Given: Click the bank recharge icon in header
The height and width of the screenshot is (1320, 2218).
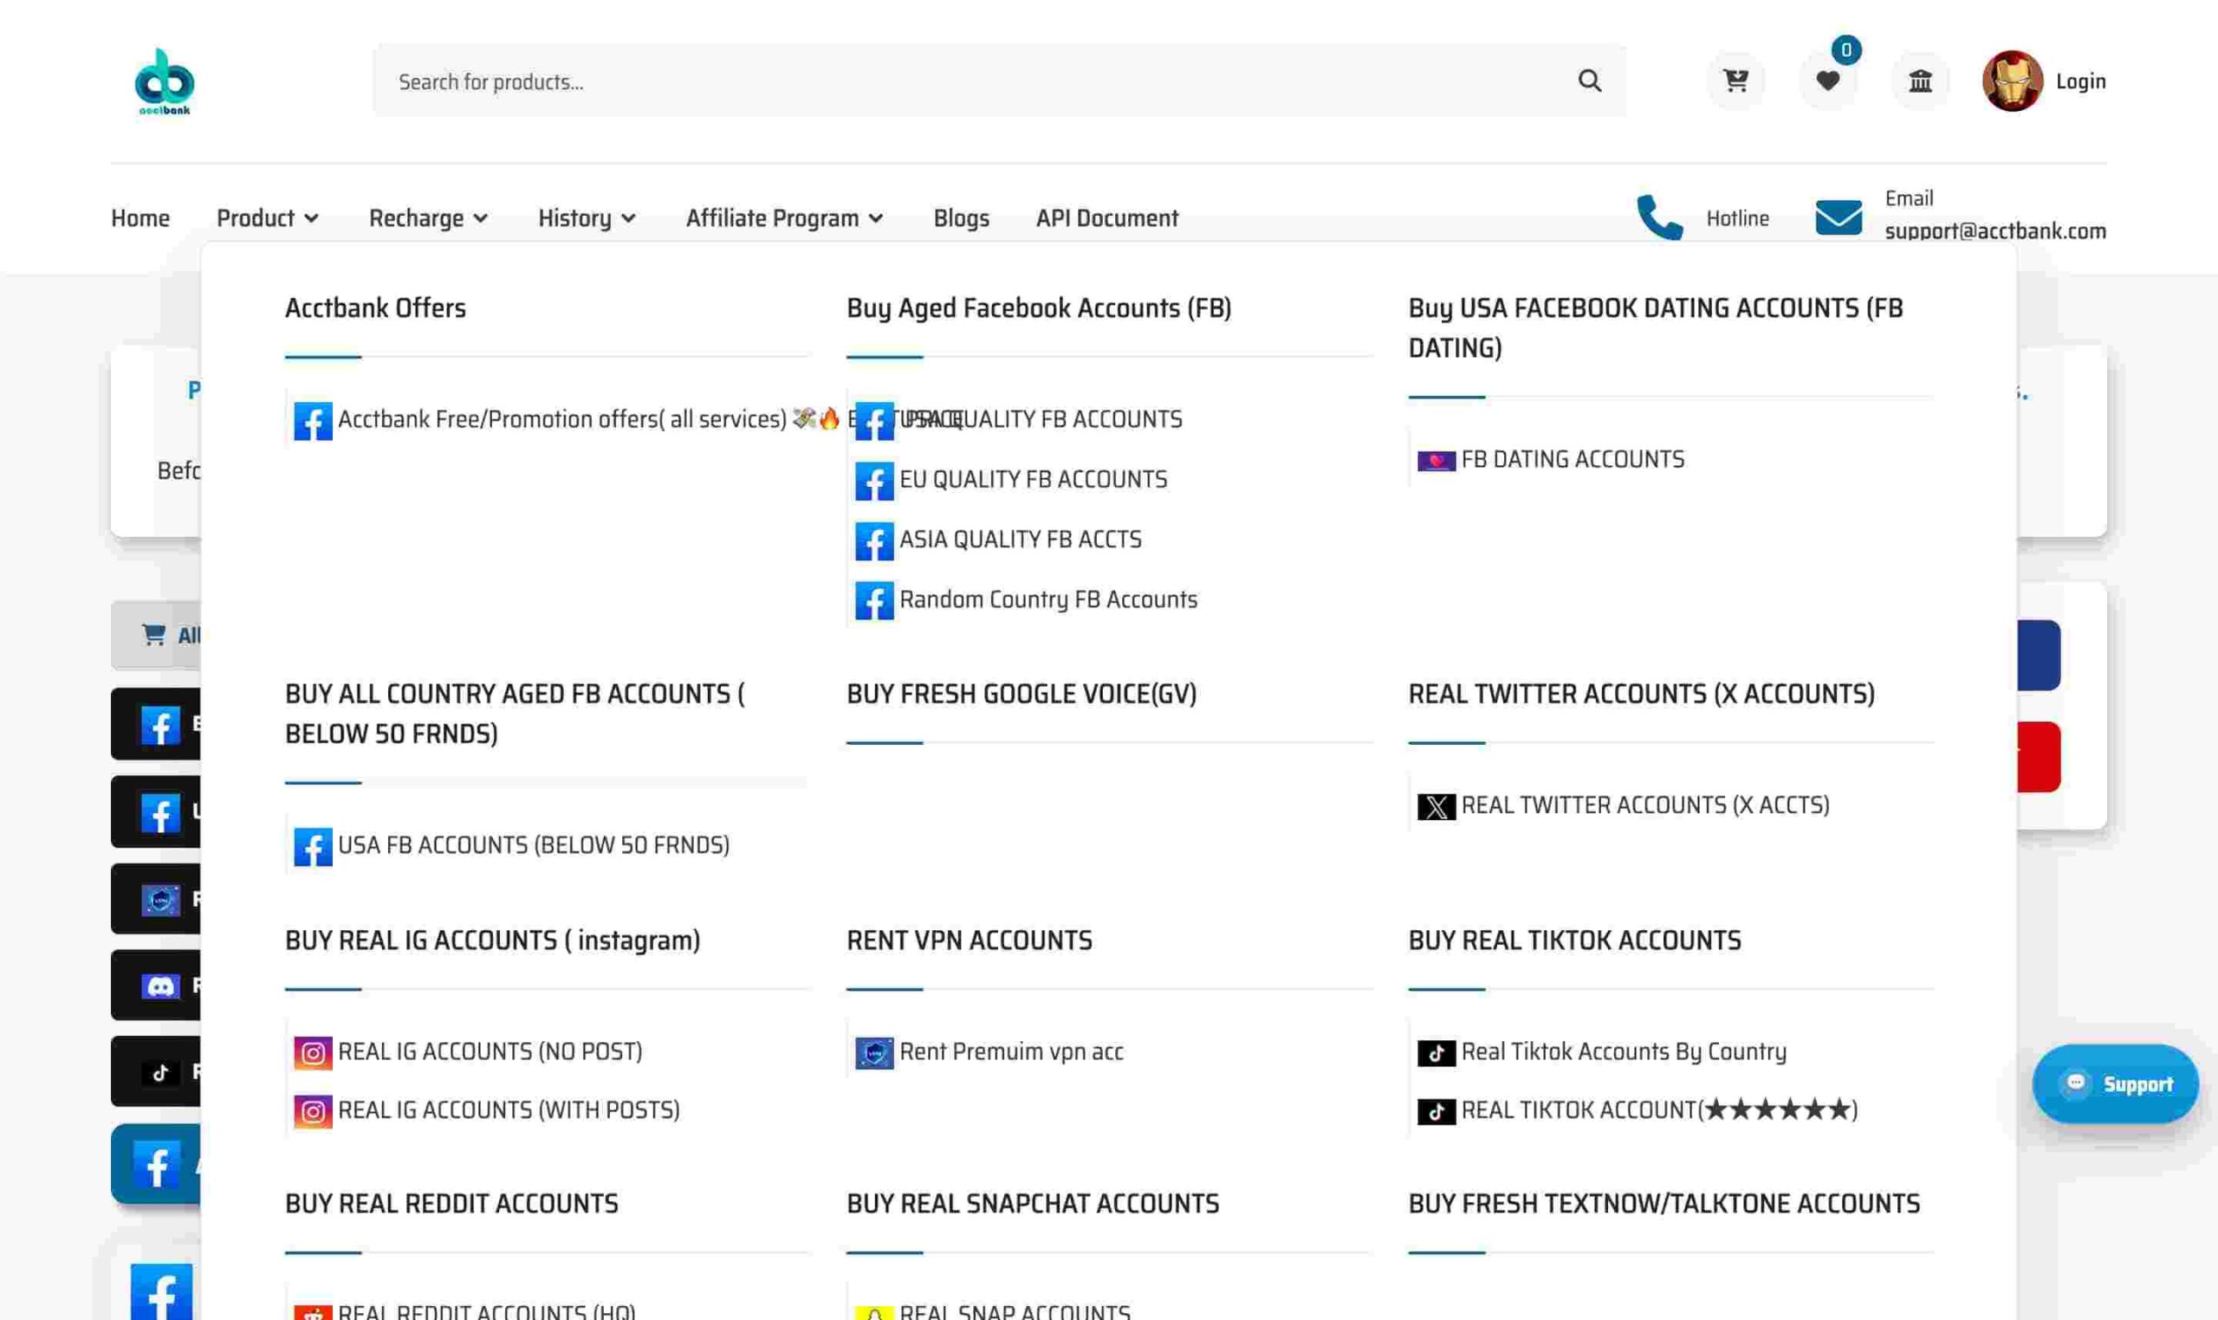Looking at the screenshot, I should (x=1920, y=81).
